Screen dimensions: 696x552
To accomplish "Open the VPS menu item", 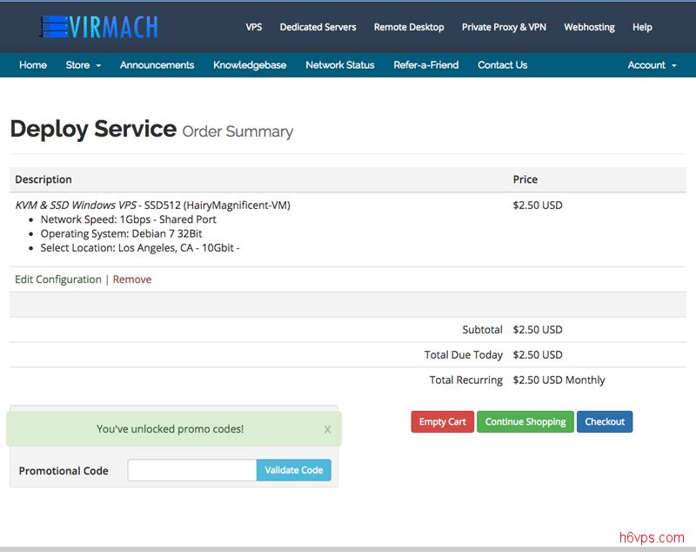I will click(254, 27).
